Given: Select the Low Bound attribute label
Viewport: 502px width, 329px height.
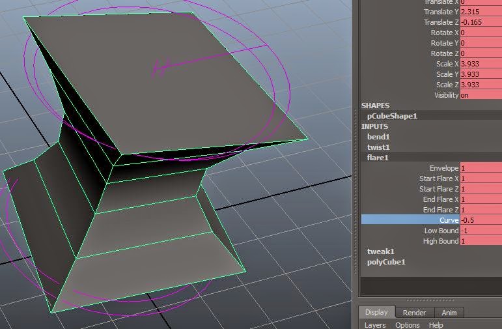Looking at the screenshot, I should click(x=441, y=231).
